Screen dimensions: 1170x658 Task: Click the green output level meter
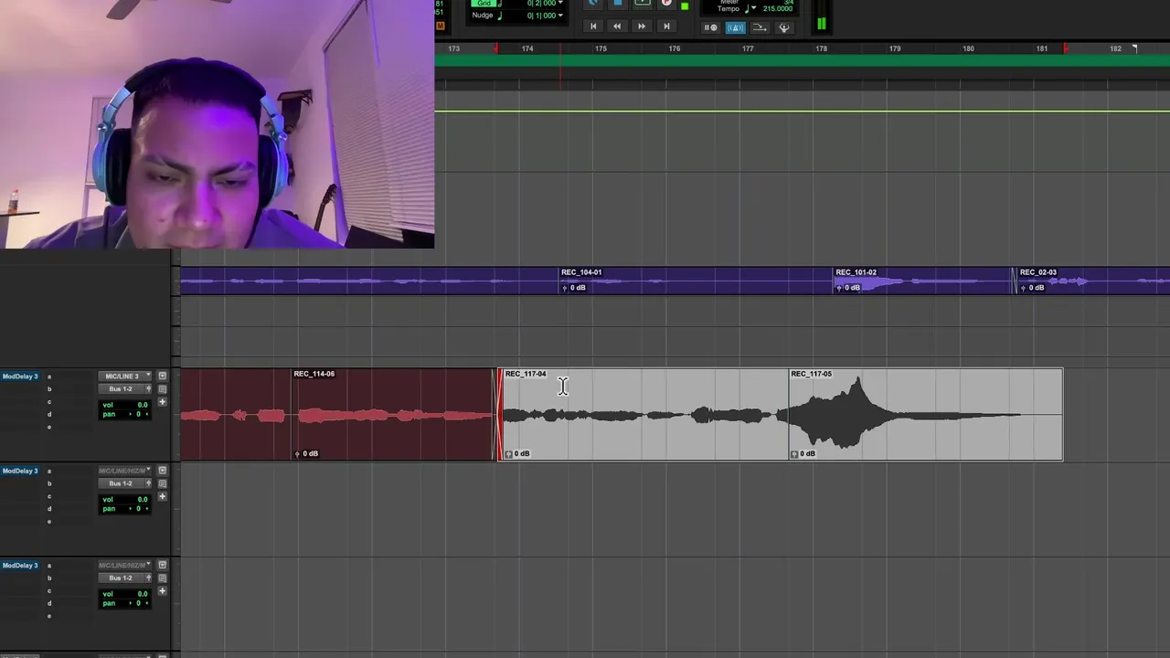coord(821,24)
